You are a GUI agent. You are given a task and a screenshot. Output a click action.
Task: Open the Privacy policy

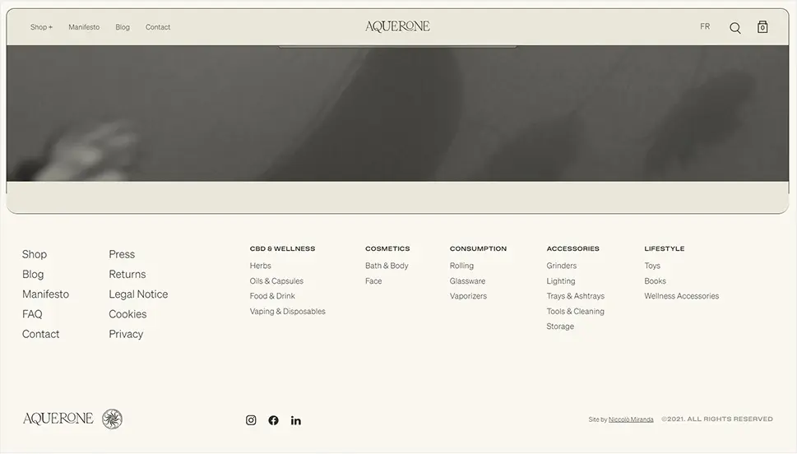pyautogui.click(x=126, y=334)
